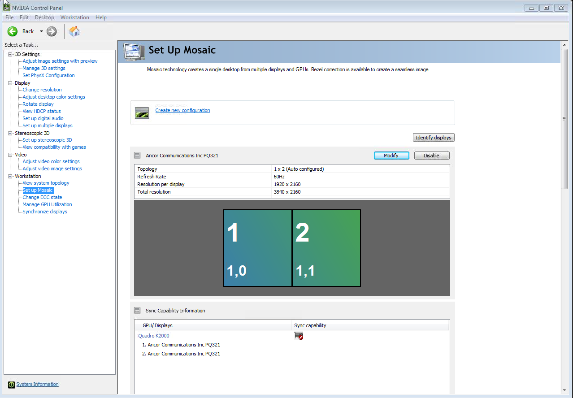Collapse the Video tree node
Image resolution: width=573 pixels, height=398 pixels.
pyautogui.click(x=10, y=155)
